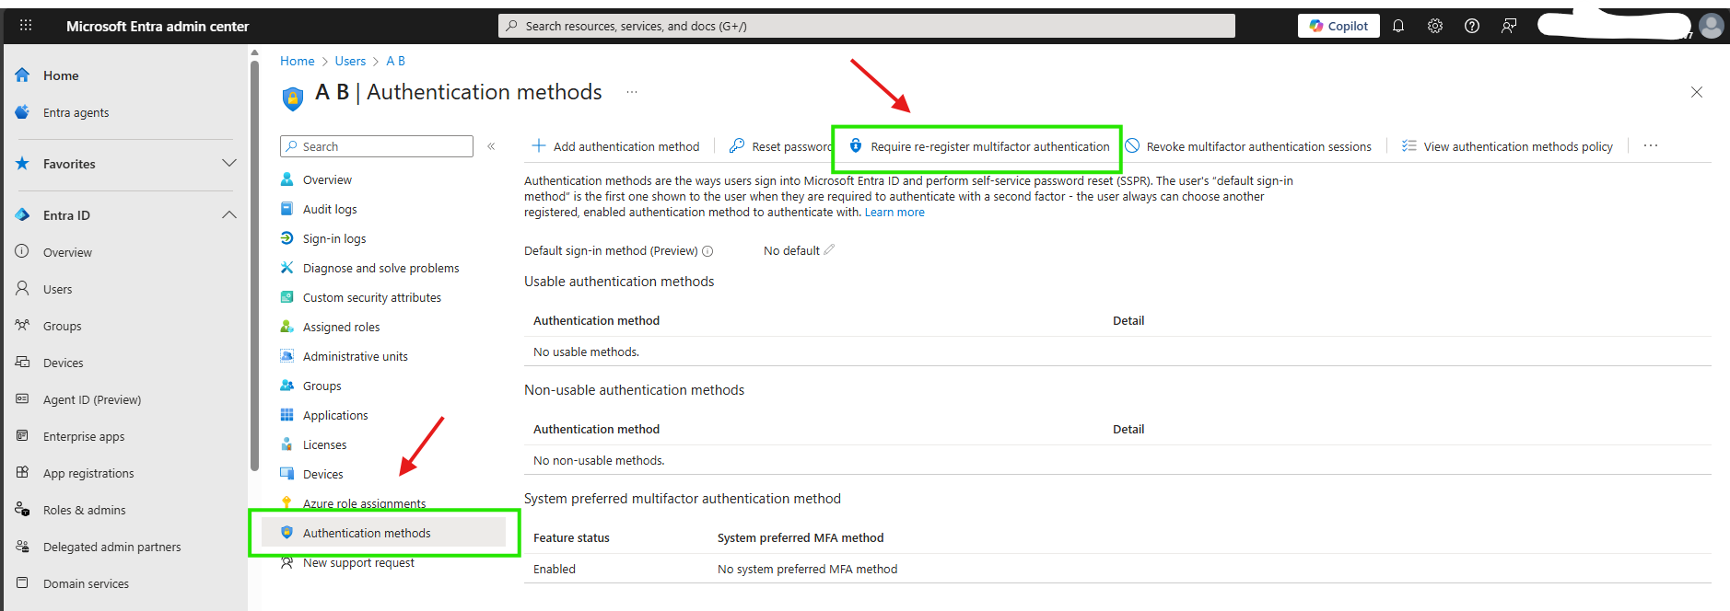Open the ellipsis next to the page title
Viewport: 1730px width, 611px height.
click(x=632, y=92)
